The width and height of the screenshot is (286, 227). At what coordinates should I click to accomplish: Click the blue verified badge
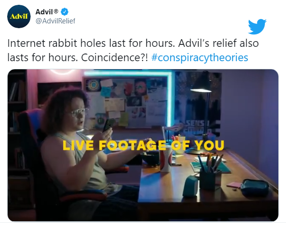click(x=65, y=12)
